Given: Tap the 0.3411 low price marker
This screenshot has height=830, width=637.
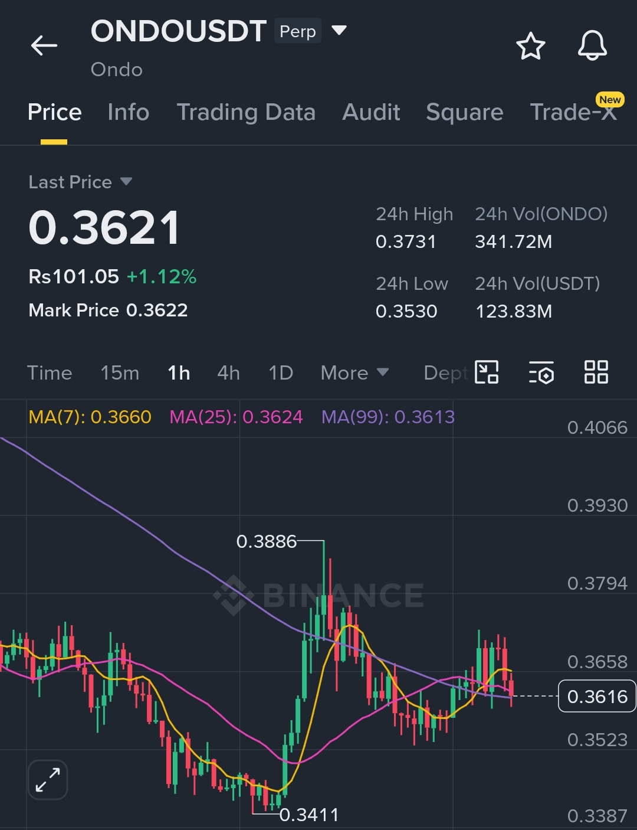Looking at the screenshot, I should (x=309, y=815).
